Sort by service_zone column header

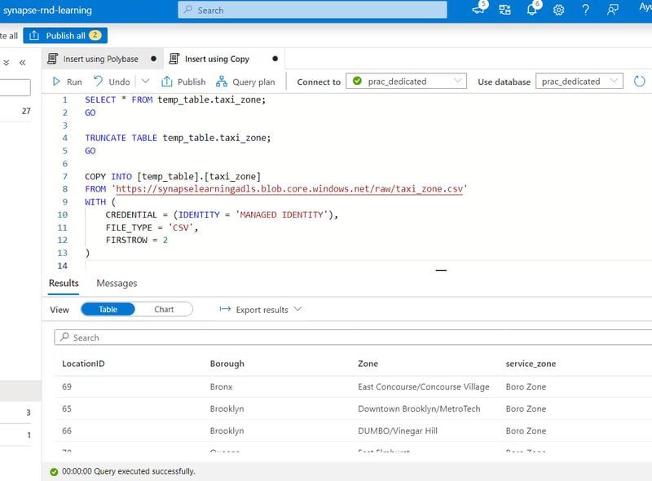[x=531, y=364]
